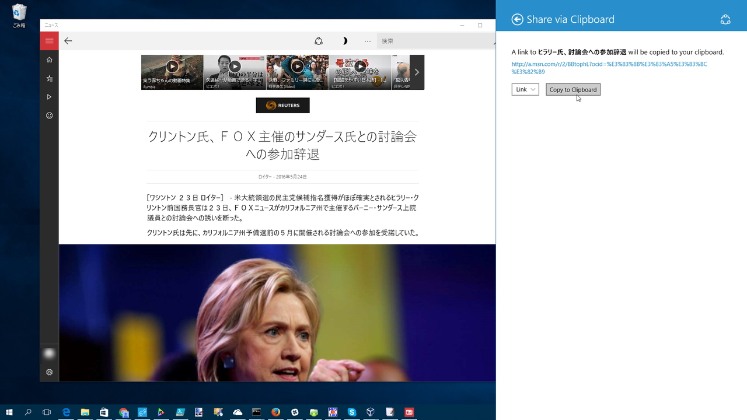Open Videos via the play sidebar icon
The height and width of the screenshot is (420, 747).
coord(49,96)
